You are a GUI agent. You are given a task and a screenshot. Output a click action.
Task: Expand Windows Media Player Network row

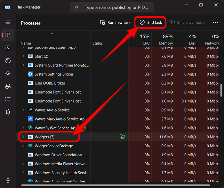click(x=23, y=164)
